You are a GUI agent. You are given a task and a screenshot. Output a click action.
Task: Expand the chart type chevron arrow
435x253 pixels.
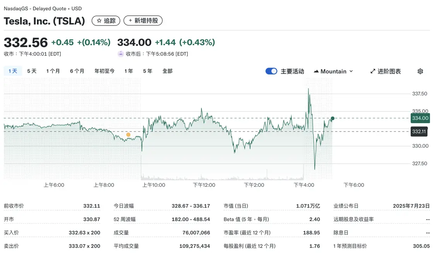(x=351, y=71)
